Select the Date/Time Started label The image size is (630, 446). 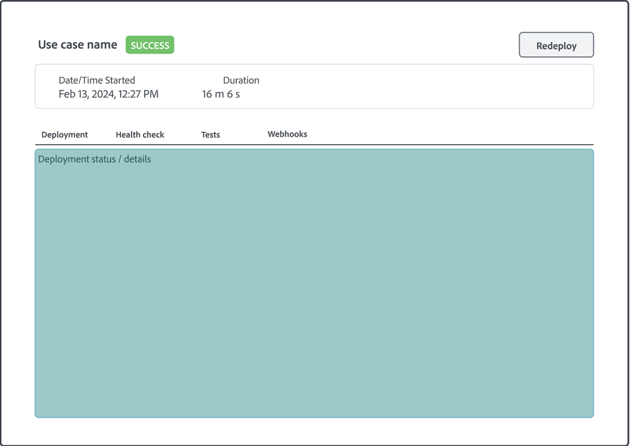point(97,81)
